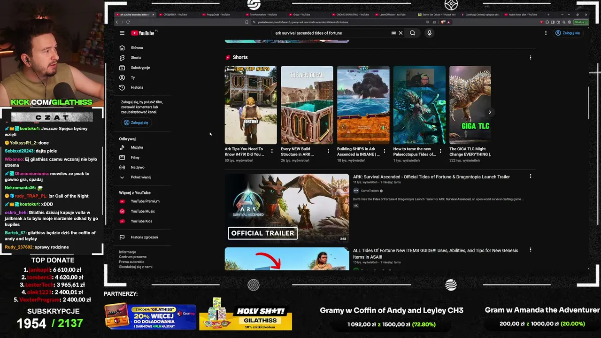
Task: Clear the search query with X
Action: [x=401, y=33]
